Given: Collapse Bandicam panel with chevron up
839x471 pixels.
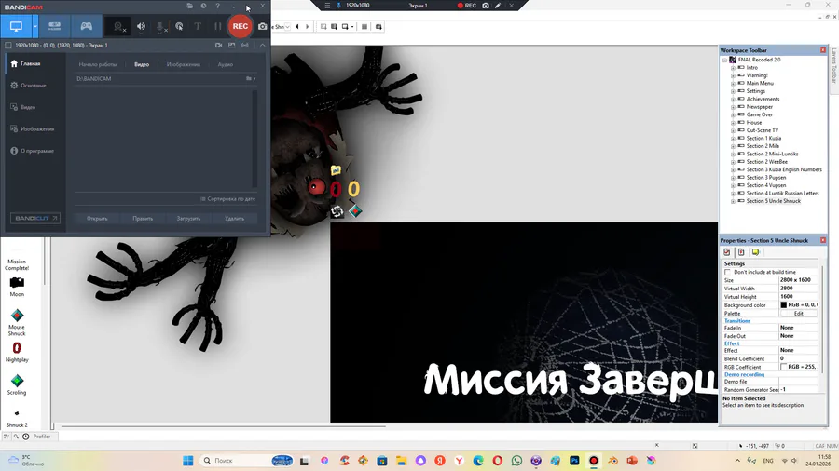Looking at the screenshot, I should pyautogui.click(x=262, y=46).
